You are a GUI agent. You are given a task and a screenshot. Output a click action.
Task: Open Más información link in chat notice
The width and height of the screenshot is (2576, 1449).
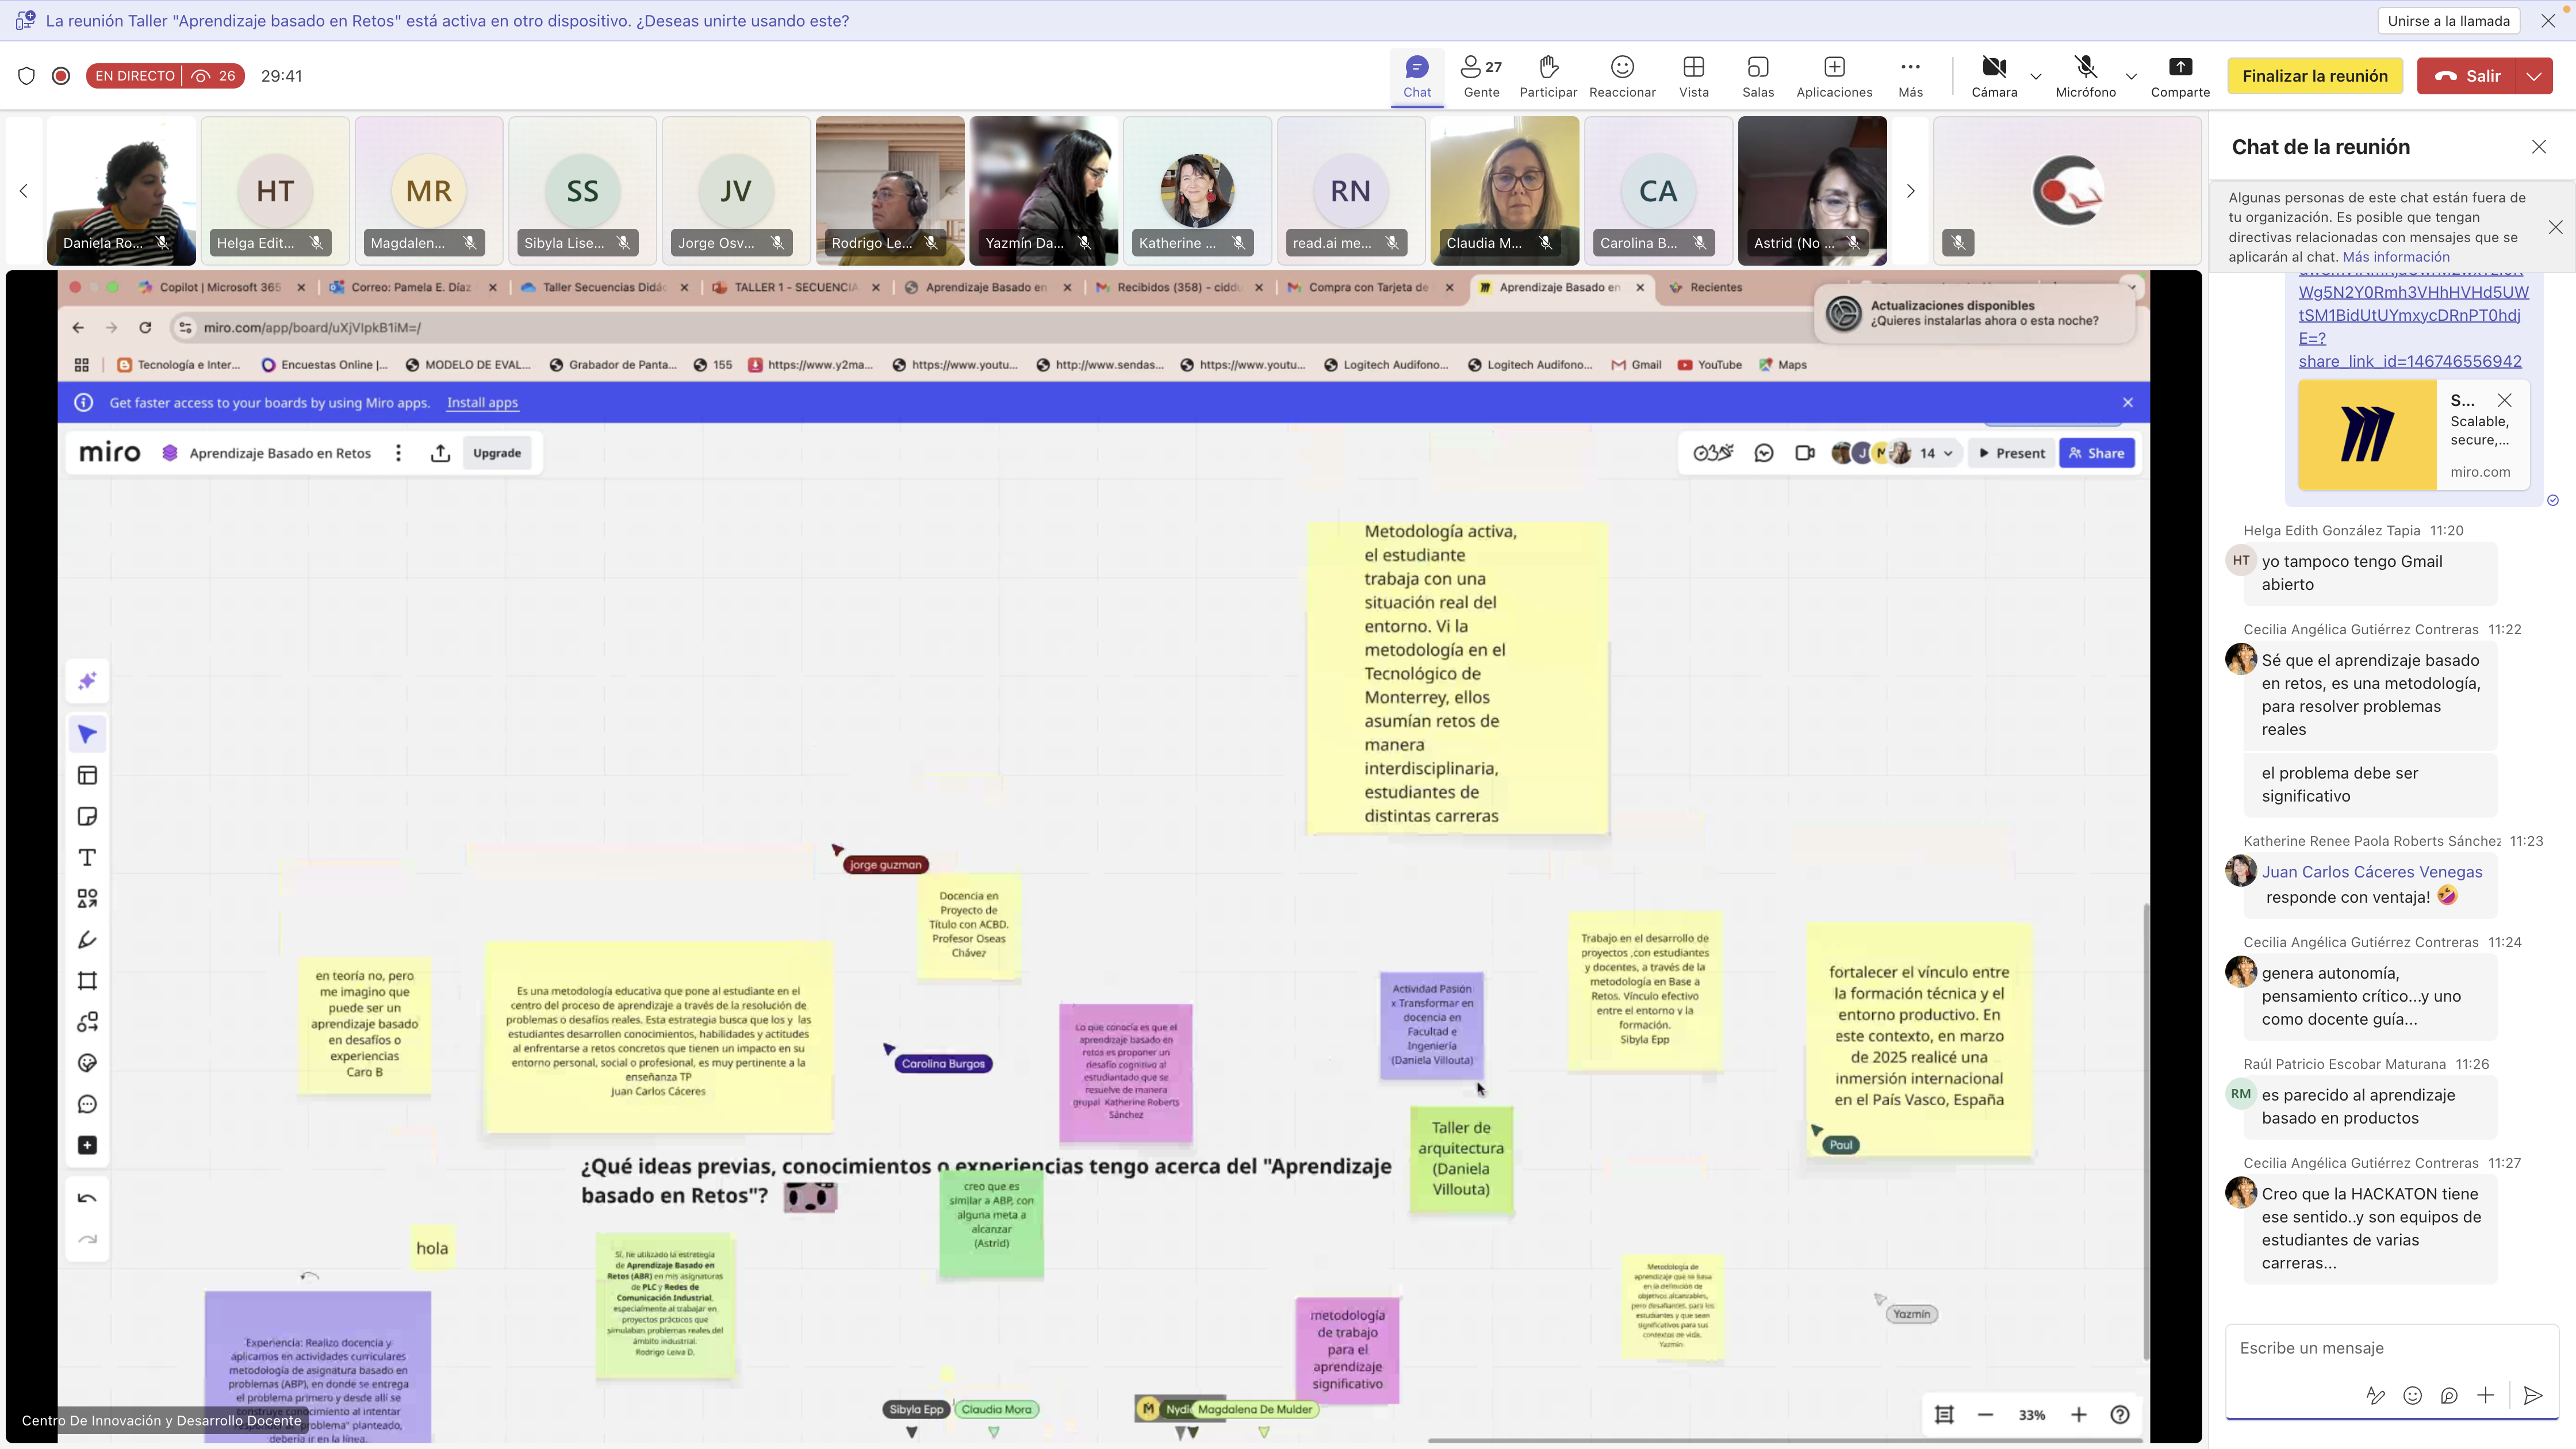click(x=2396, y=257)
